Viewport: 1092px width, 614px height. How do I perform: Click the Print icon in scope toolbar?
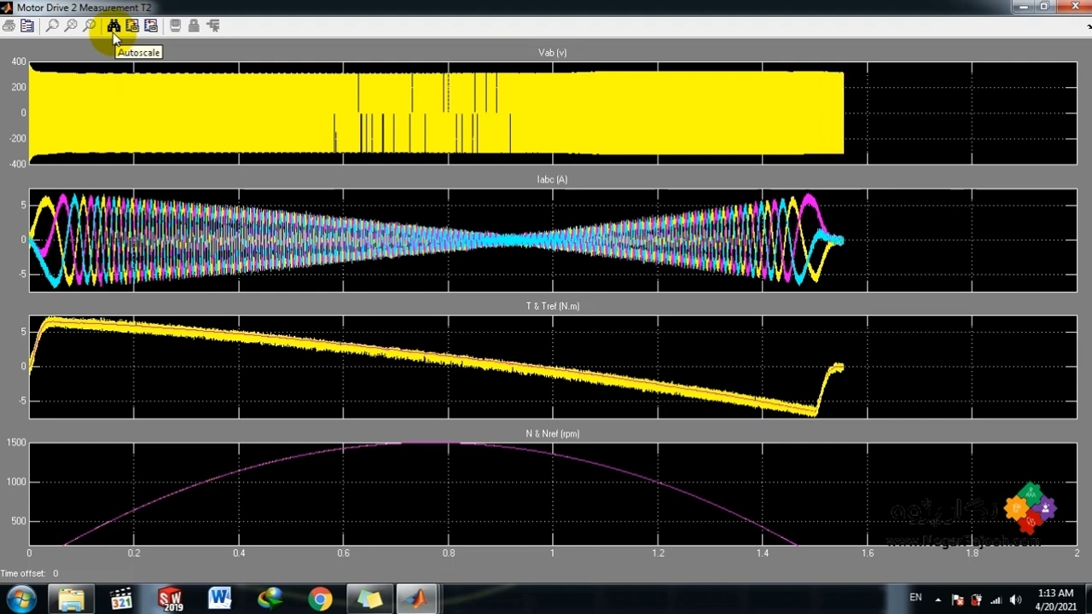(9, 26)
